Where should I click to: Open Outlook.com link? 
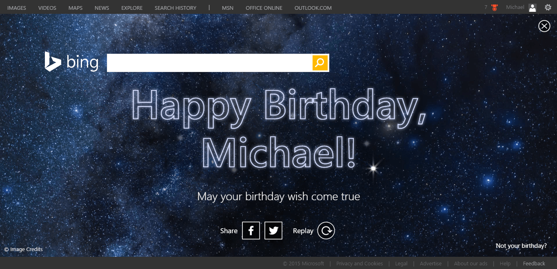[x=313, y=8]
